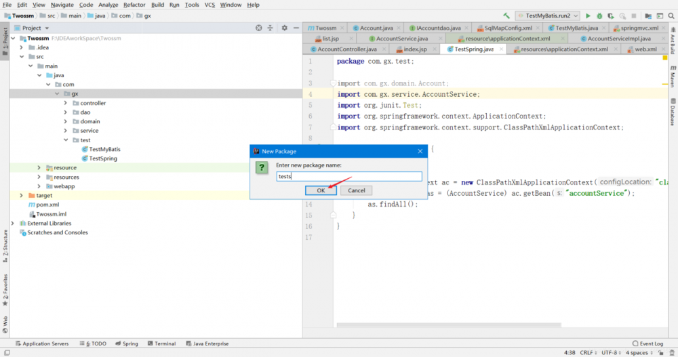Expand the controller package node
The image size is (678, 357).
tap(66, 103)
